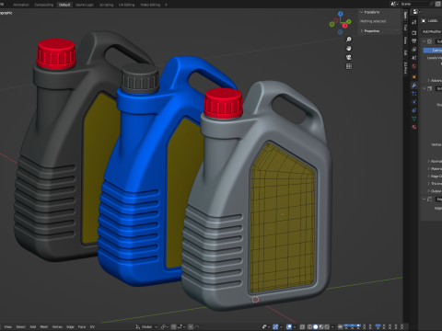Expand the Properties panel in sidebar
The width and height of the screenshot is (442, 331).
[x=362, y=31]
